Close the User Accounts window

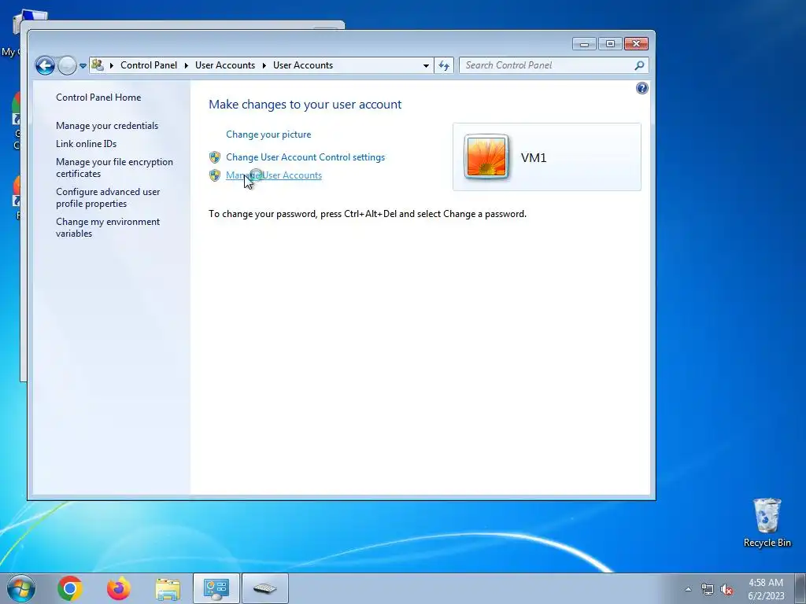(x=636, y=44)
